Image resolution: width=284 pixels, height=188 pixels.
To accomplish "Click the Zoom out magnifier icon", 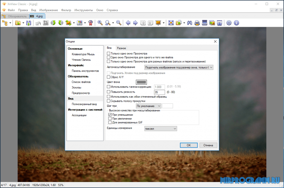I will [119, 23].
